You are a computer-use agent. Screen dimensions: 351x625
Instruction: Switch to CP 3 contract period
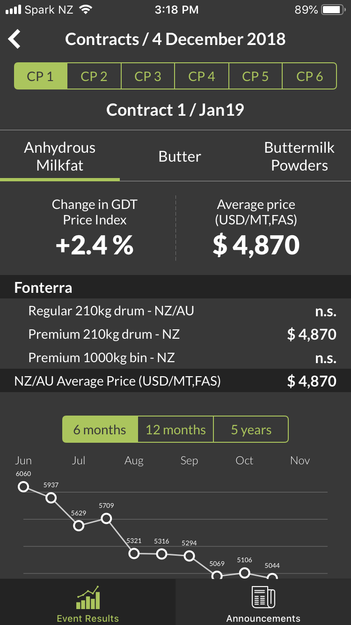[x=148, y=76]
